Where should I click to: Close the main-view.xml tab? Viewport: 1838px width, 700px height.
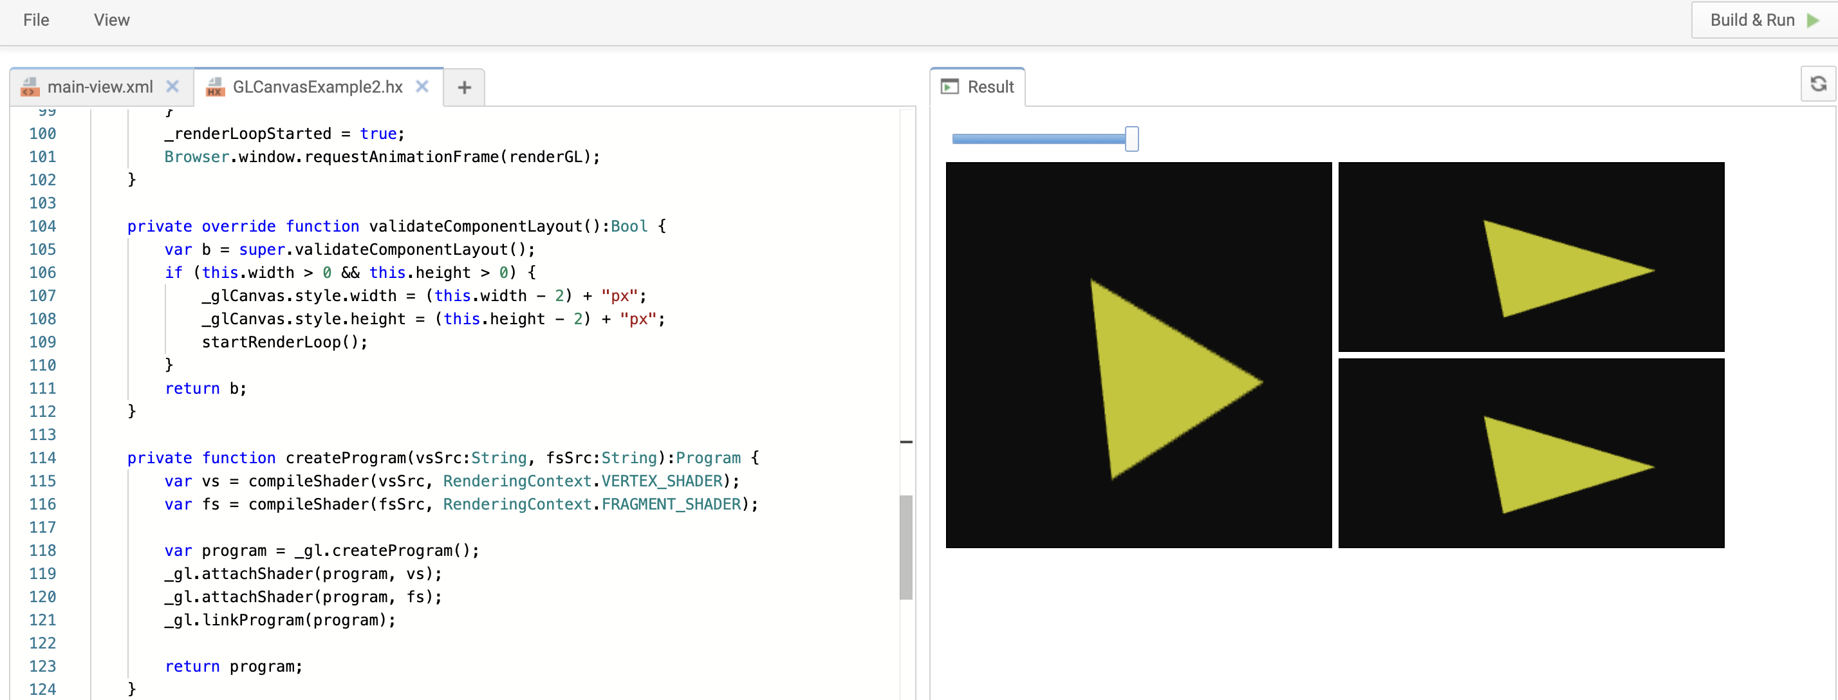coord(172,86)
